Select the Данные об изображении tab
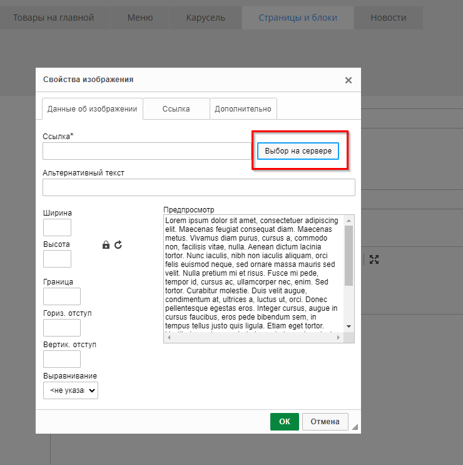This screenshot has width=463, height=465. (92, 108)
